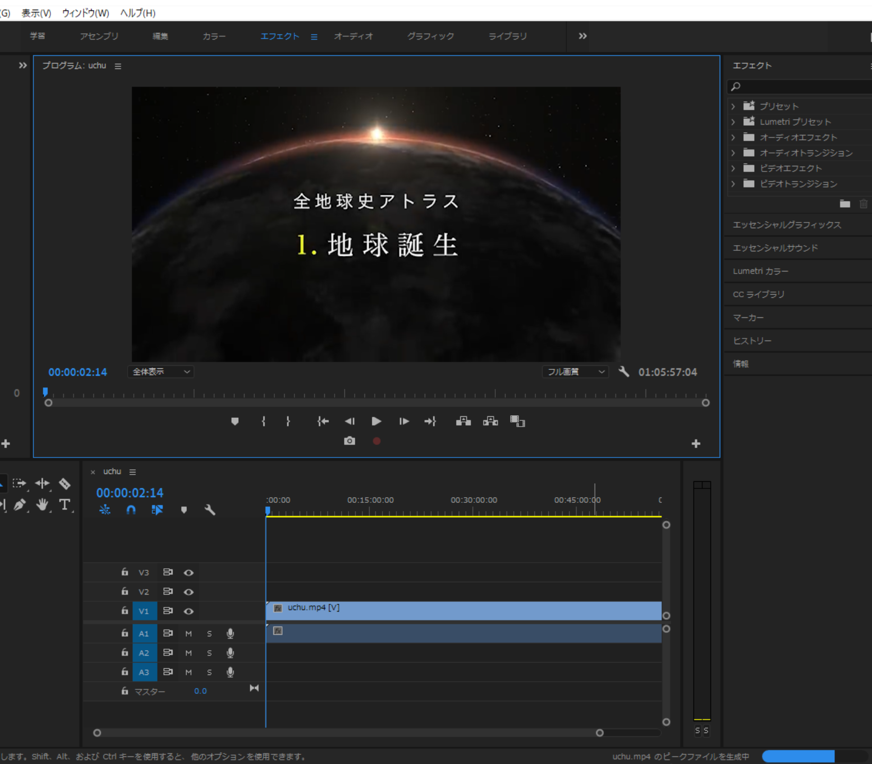Click the Mark In button
The width and height of the screenshot is (872, 764).
[264, 421]
